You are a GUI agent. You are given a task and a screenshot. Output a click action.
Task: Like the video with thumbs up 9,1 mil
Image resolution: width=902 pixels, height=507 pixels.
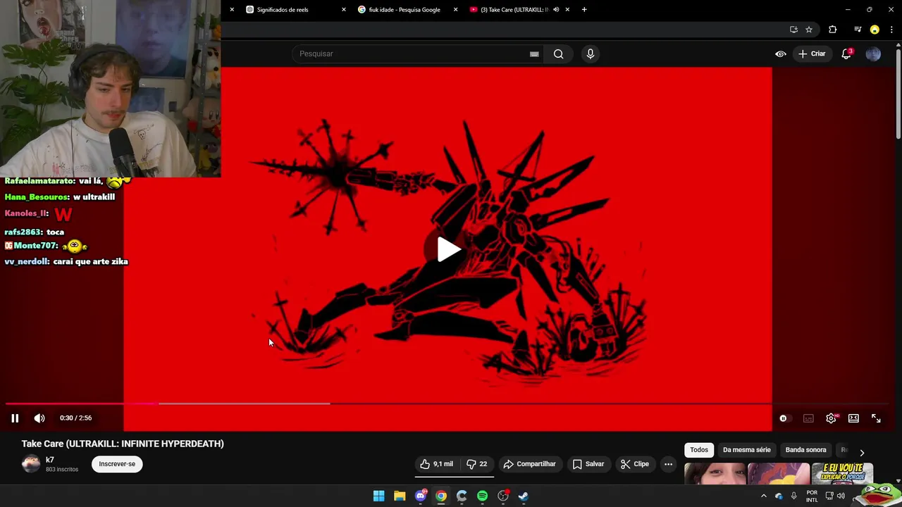[x=437, y=464]
